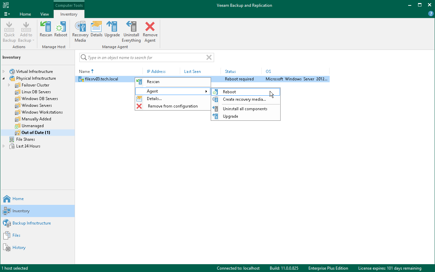
Task: Select the Out of Date (1) group
Action: click(36, 133)
